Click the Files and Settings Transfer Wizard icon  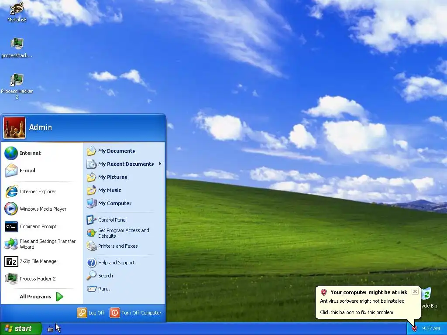(11, 244)
